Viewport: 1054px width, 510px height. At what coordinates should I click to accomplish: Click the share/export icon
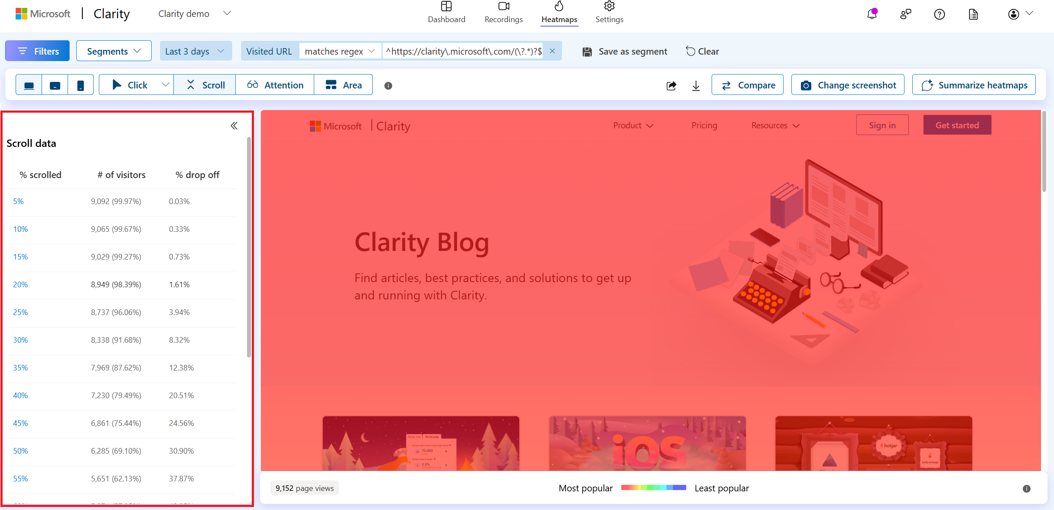click(671, 85)
